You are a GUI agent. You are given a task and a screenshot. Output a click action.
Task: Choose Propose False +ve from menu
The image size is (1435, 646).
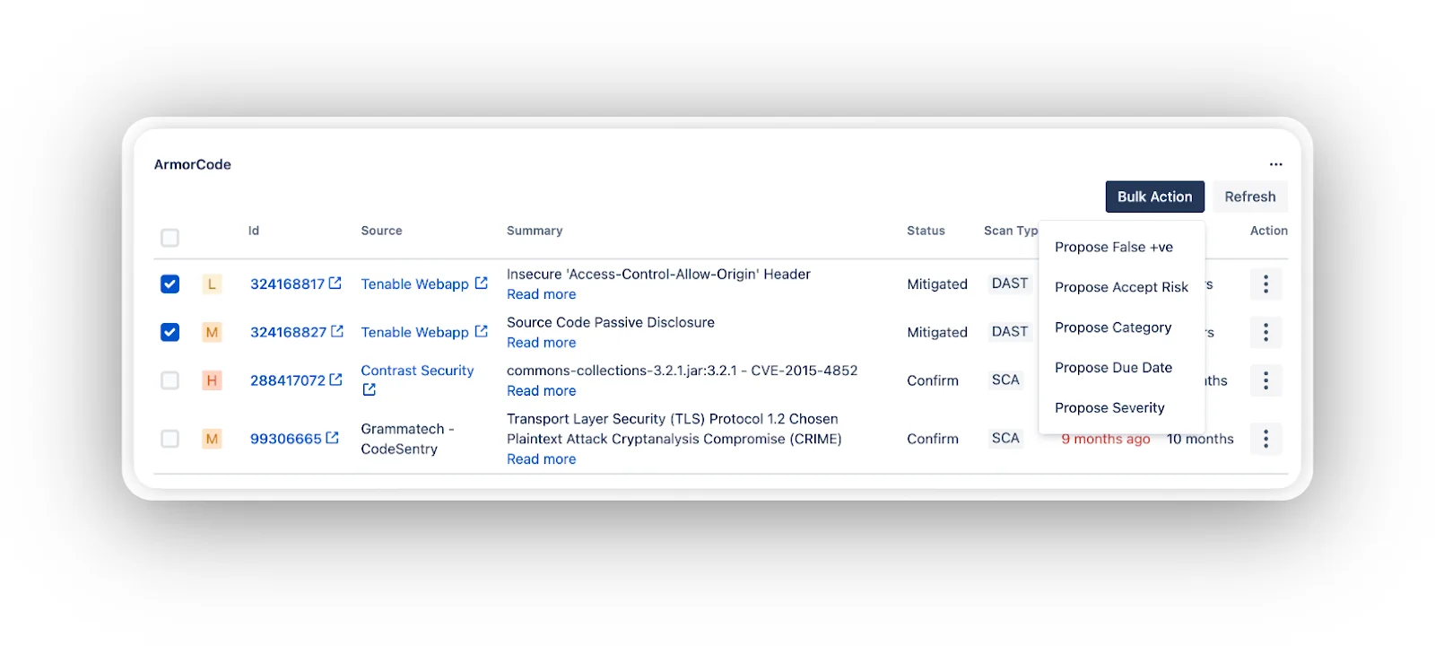[1121, 247]
